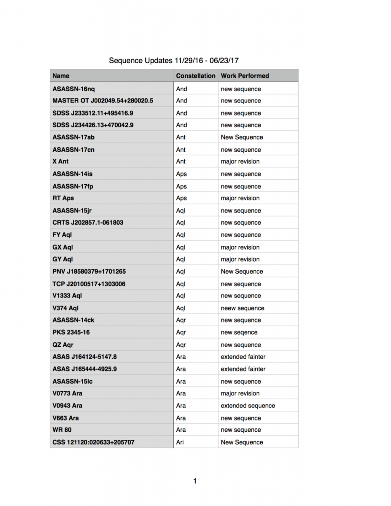Select the PKS 2345-16 name cell
Image resolution: width=391 pixels, height=506 pixels.
pyautogui.click(x=71, y=332)
